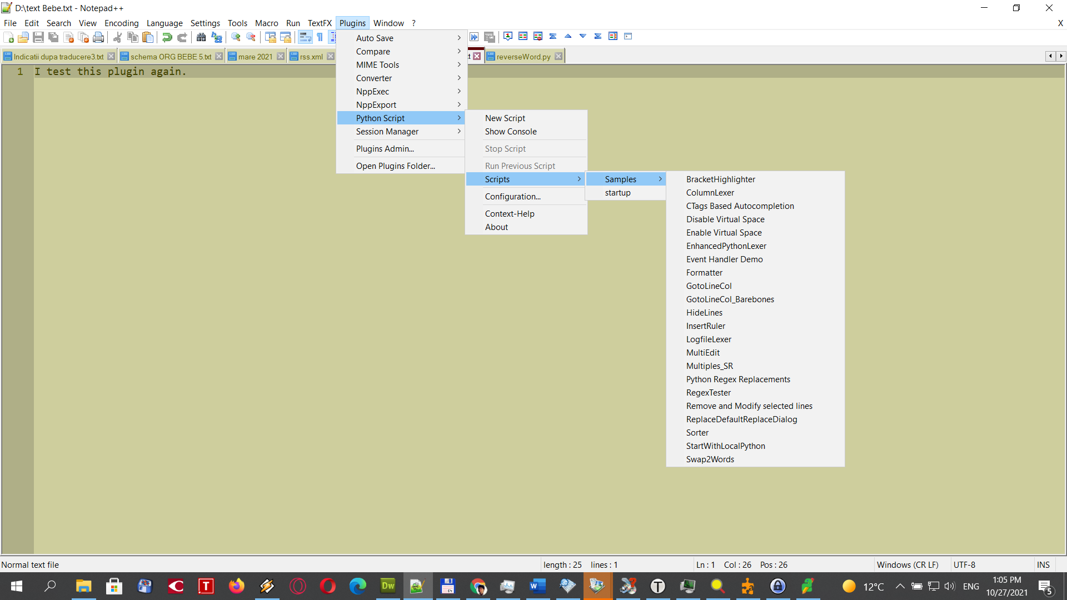
Task: Click the Undo toolbar icon
Action: [167, 37]
